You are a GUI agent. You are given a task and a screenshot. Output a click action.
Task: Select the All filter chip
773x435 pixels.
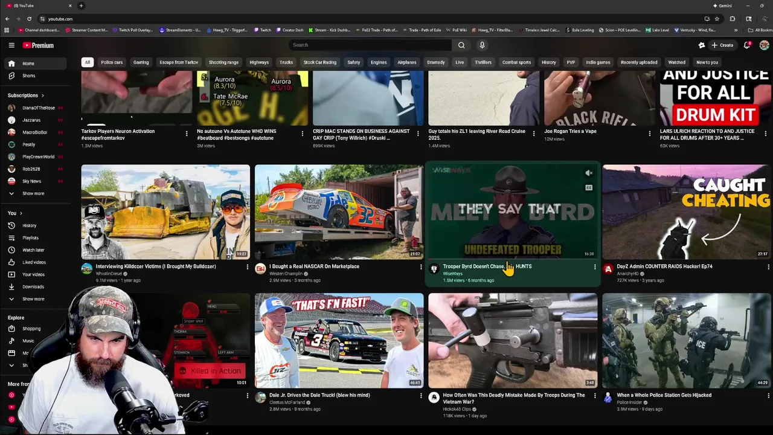click(x=88, y=62)
